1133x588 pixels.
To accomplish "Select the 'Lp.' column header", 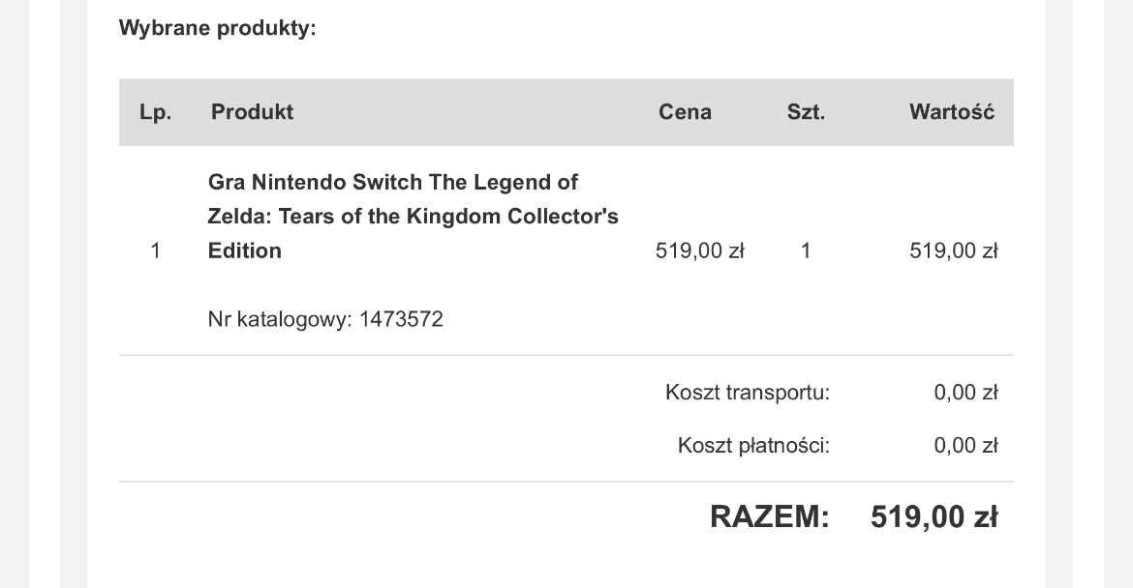I will [x=155, y=112].
